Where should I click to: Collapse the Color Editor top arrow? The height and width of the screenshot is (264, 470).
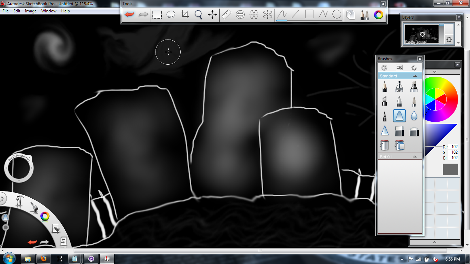point(435,72)
